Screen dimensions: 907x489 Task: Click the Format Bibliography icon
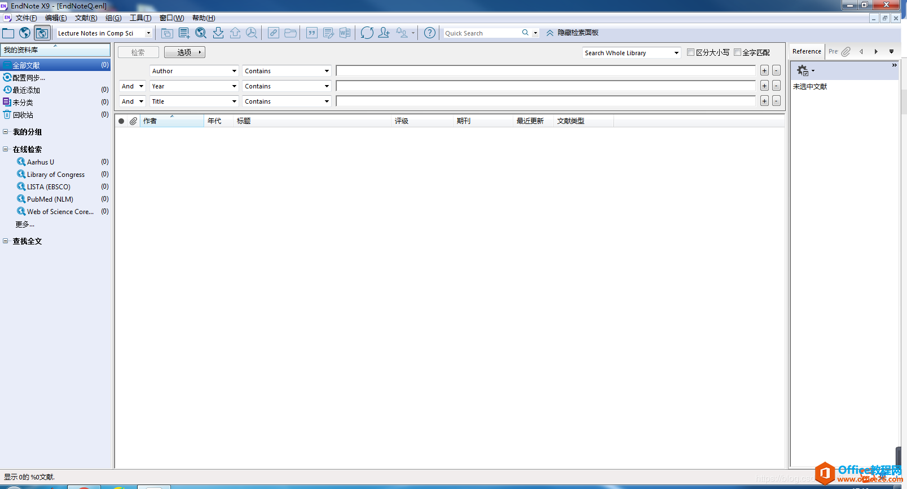329,33
